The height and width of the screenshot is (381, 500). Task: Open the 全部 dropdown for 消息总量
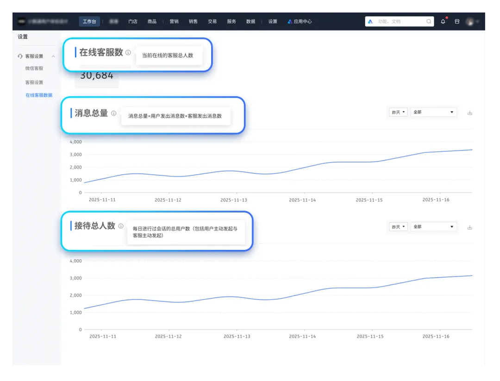433,112
